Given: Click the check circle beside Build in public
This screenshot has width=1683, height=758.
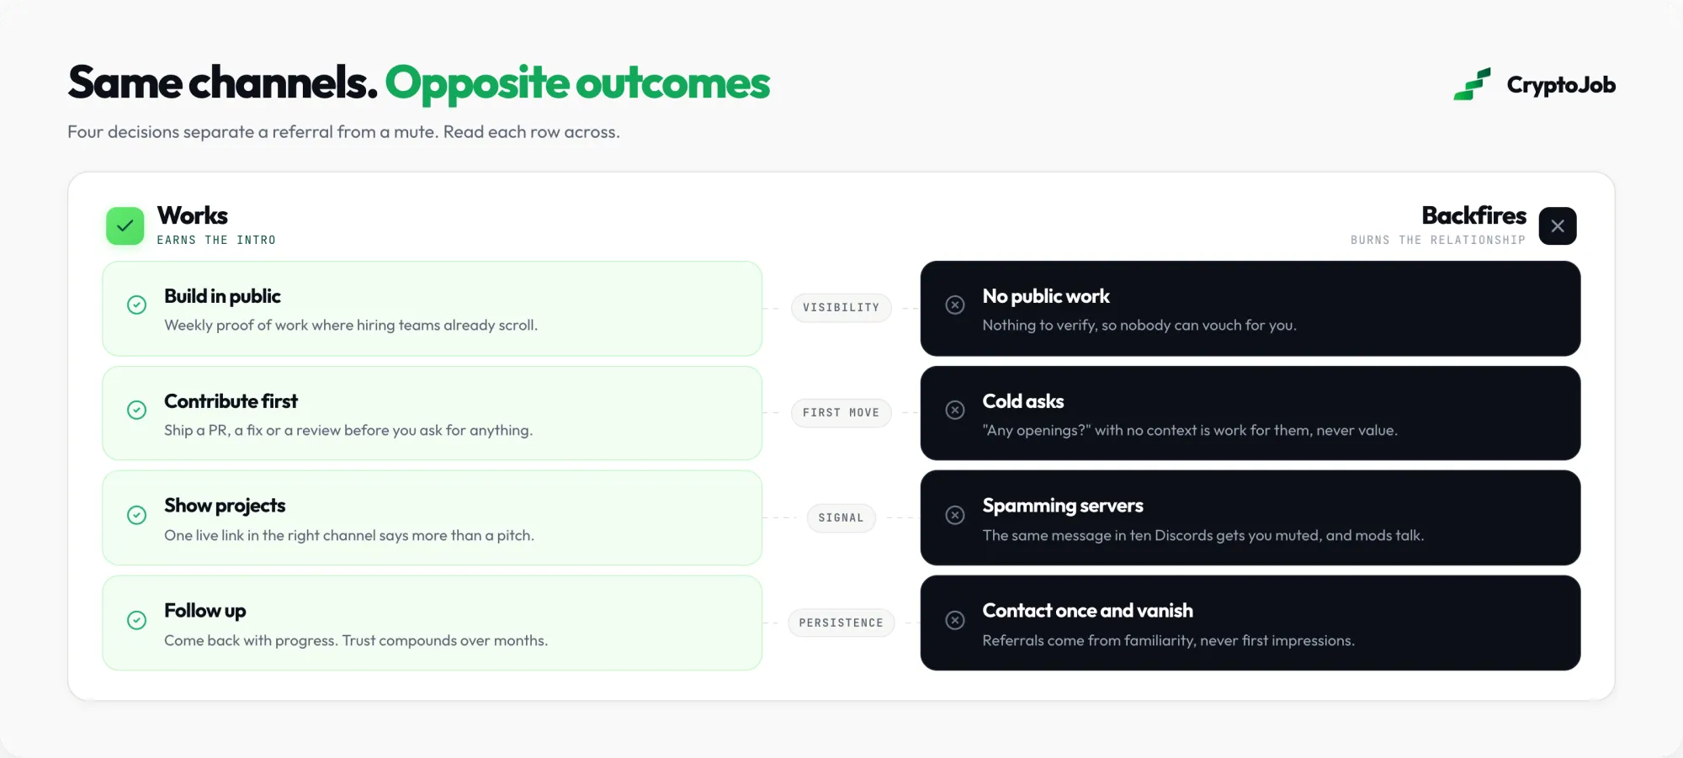Looking at the screenshot, I should 136,305.
